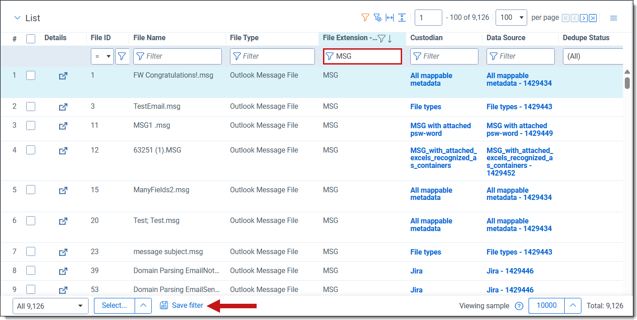The width and height of the screenshot is (637, 320).
Task: Reset column sizes with the width icon
Action: tap(390, 18)
